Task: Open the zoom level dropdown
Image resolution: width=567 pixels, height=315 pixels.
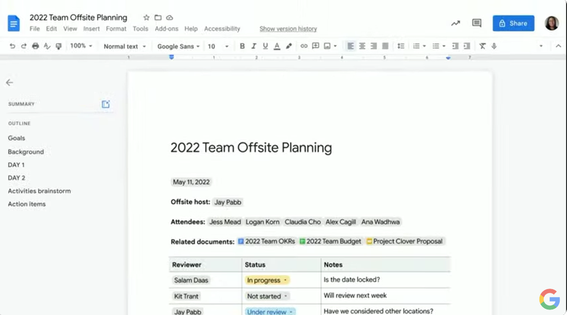Action: 81,46
